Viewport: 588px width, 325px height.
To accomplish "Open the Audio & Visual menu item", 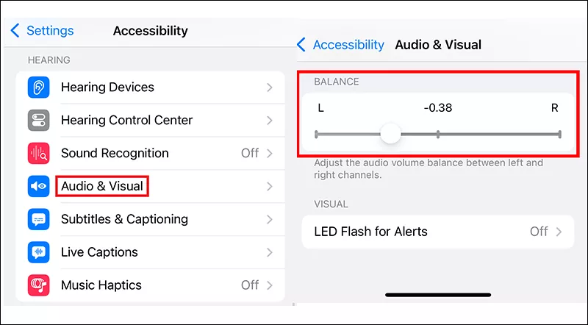I will point(102,187).
